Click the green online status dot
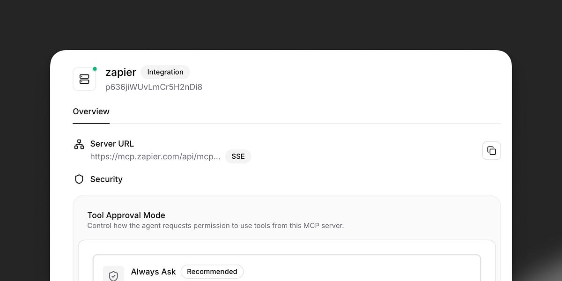Viewport: 562px width, 281px height. click(95, 69)
